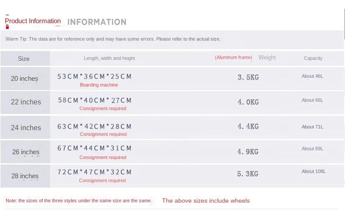
Task: Click the 24 inches size cell
Action: pos(26,128)
